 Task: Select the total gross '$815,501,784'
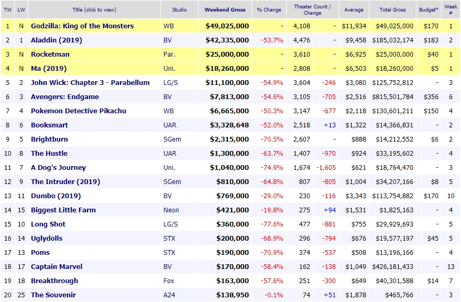point(393,96)
